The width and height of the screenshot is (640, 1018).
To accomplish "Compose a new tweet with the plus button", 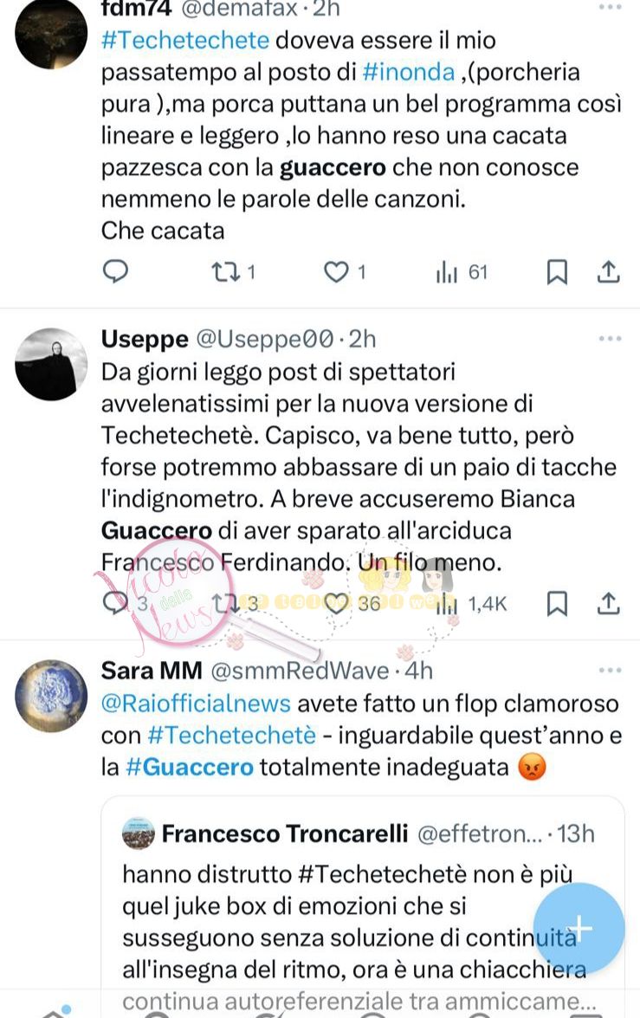I will [579, 929].
